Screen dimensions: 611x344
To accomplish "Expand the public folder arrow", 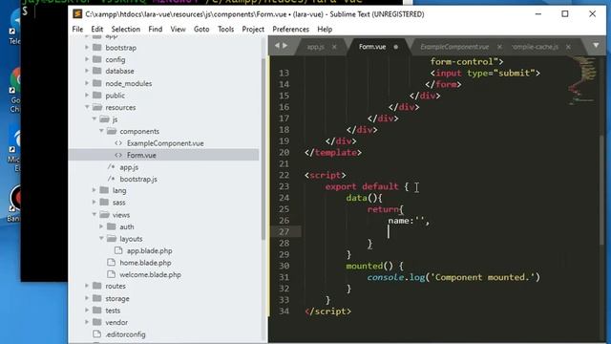I will [87, 96].
